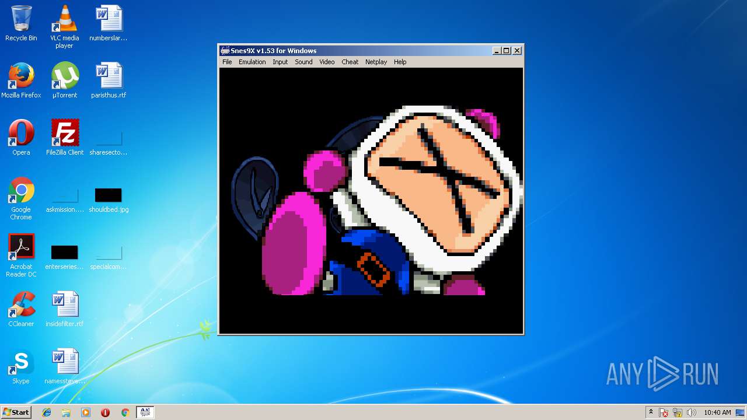
Task: Open the Emulation menu
Action: (x=252, y=62)
